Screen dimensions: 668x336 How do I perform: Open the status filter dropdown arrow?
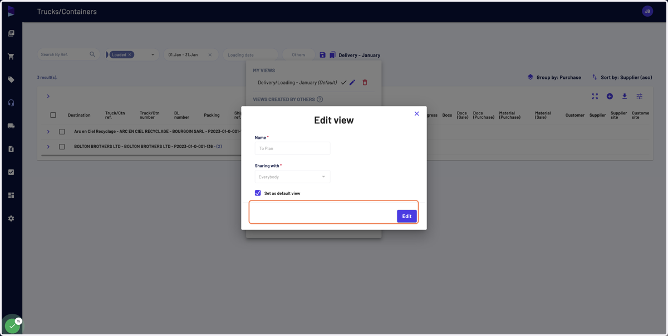tap(153, 55)
